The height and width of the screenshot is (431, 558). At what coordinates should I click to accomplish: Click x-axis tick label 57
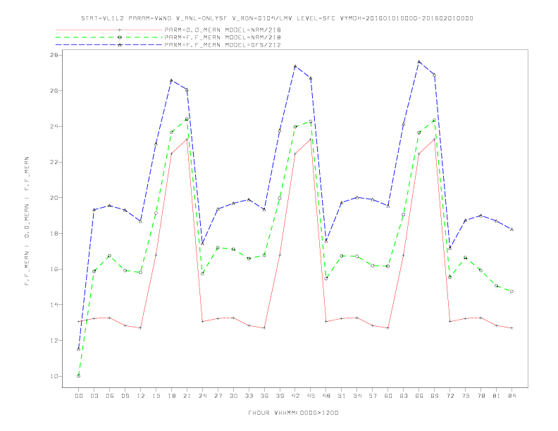(373, 396)
